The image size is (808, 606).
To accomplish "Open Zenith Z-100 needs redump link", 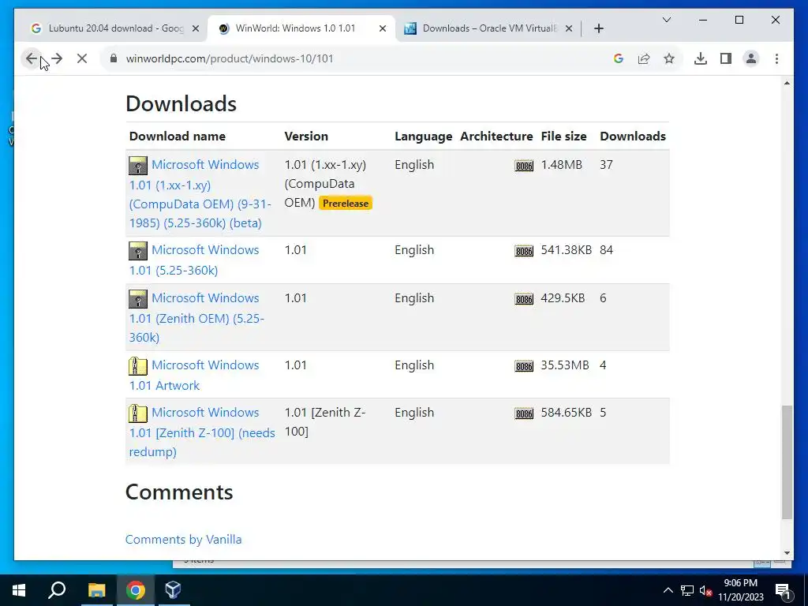I will click(x=202, y=432).
